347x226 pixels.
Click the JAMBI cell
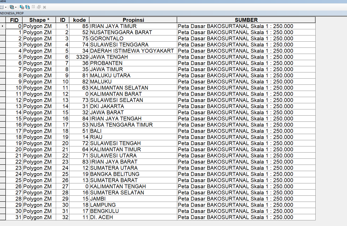[133, 199]
